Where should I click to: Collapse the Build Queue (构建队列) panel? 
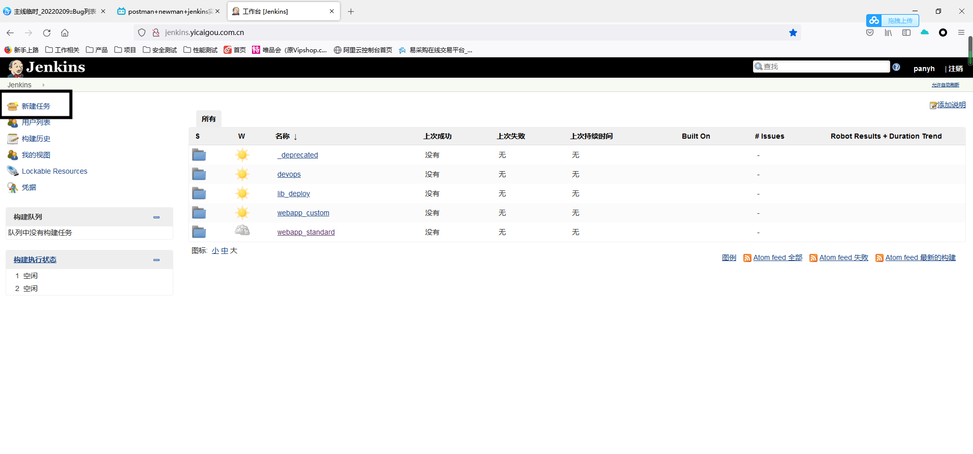click(x=156, y=217)
